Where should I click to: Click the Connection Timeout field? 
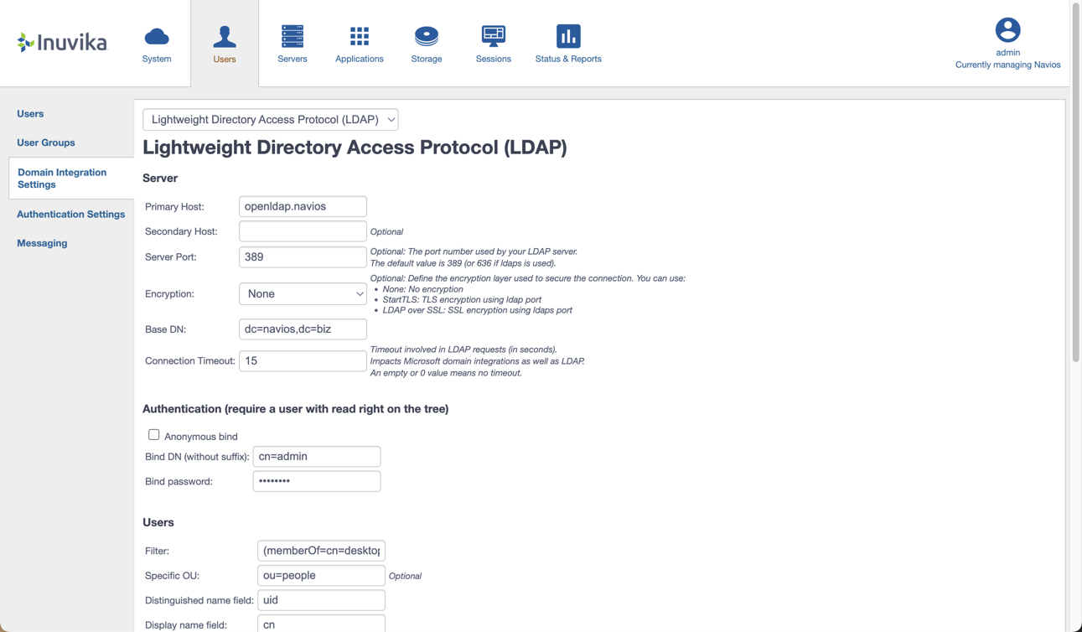click(x=303, y=361)
